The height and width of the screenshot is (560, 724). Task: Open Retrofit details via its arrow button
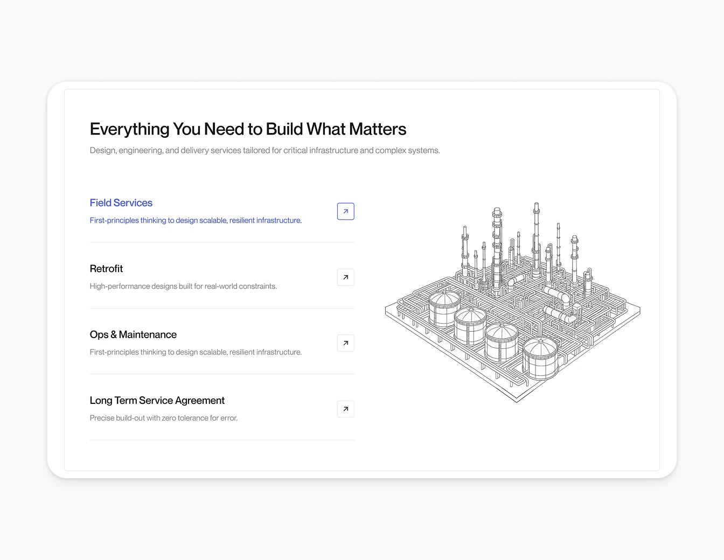click(x=345, y=277)
